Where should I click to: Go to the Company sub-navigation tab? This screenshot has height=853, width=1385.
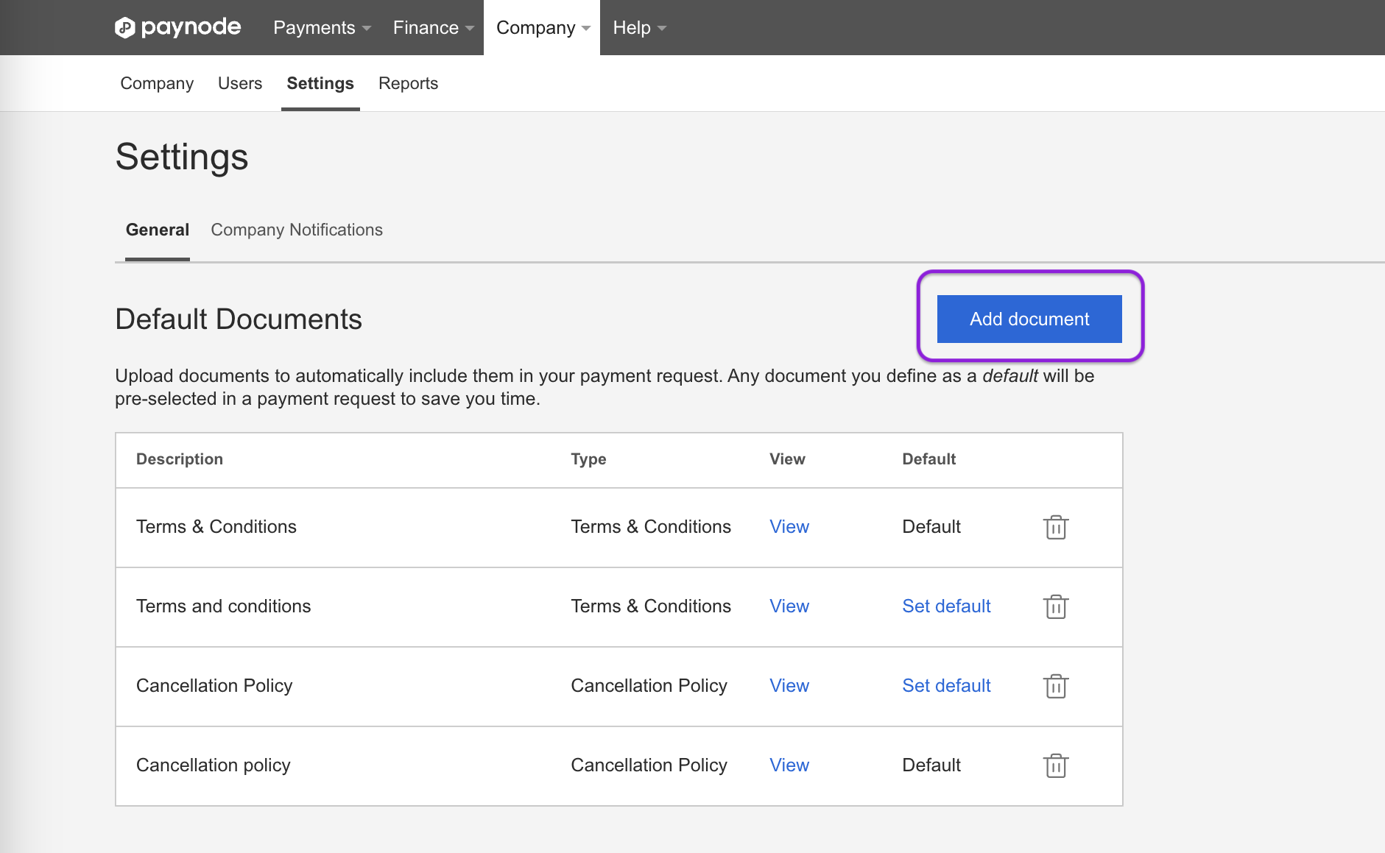157,83
